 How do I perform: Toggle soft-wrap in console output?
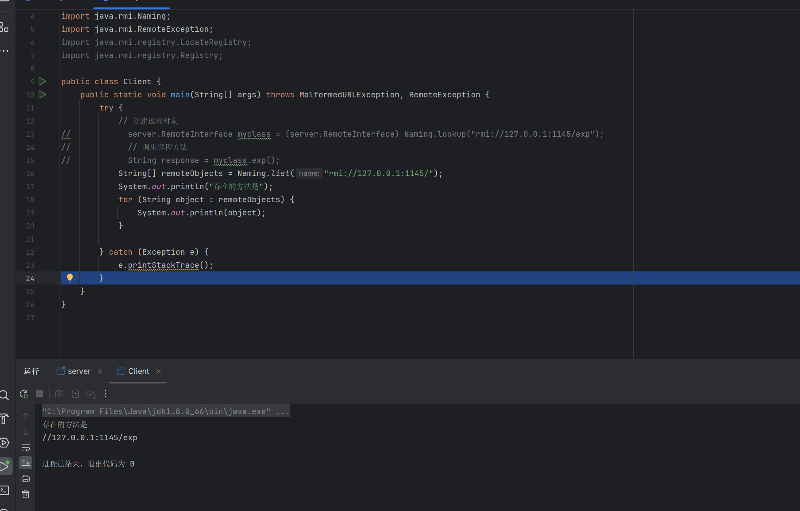tap(26, 448)
